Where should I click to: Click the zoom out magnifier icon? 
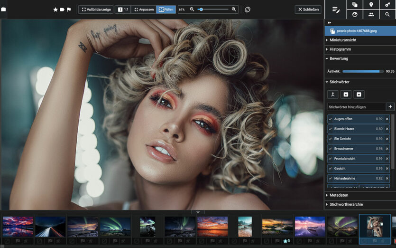pyautogui.click(x=192, y=10)
